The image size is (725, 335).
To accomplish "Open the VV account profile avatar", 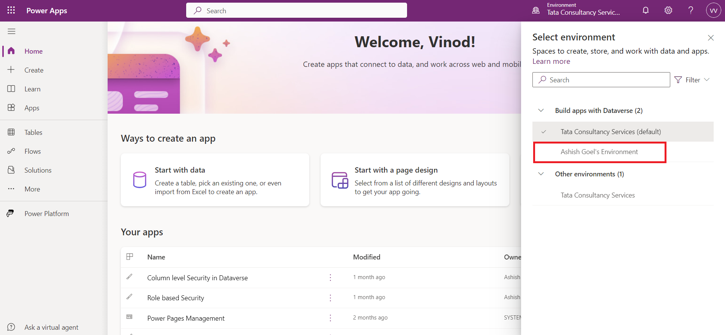I will (x=713, y=10).
